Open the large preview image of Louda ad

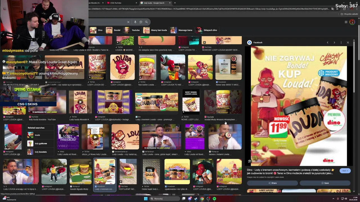tap(299, 106)
